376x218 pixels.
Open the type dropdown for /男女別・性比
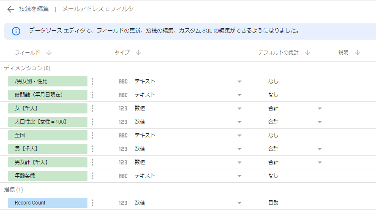[239, 82]
